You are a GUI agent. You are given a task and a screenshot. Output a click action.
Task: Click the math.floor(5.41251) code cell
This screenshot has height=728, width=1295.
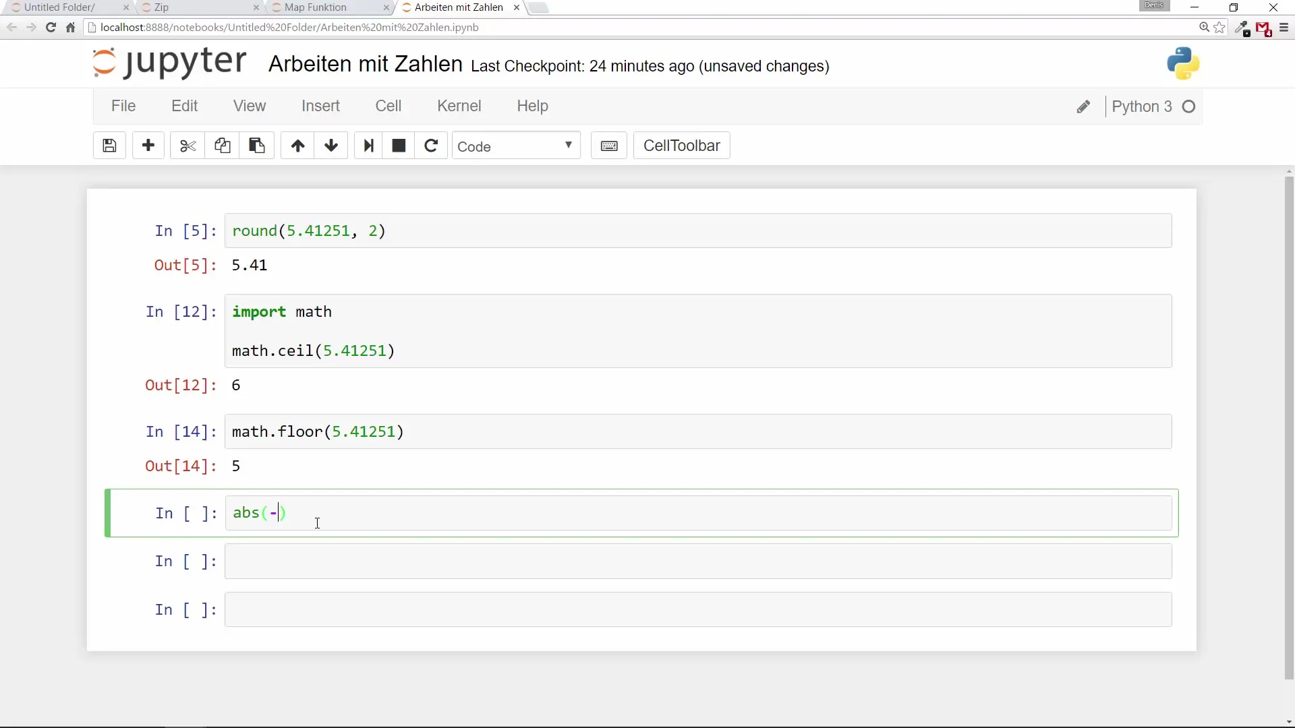click(698, 431)
